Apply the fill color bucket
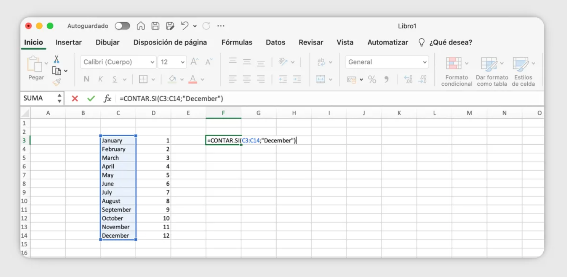Screen dimensions: 567x277 point(172,79)
